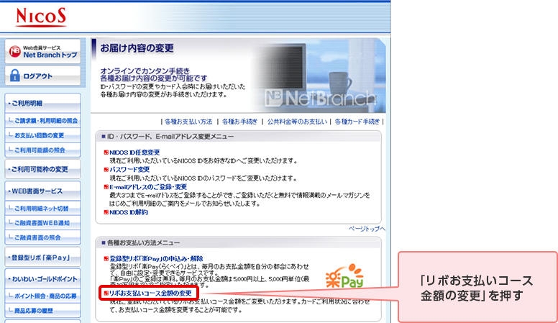This screenshot has height=323, width=558.
Task: Click the ログアウト lock button
Action: [42, 75]
